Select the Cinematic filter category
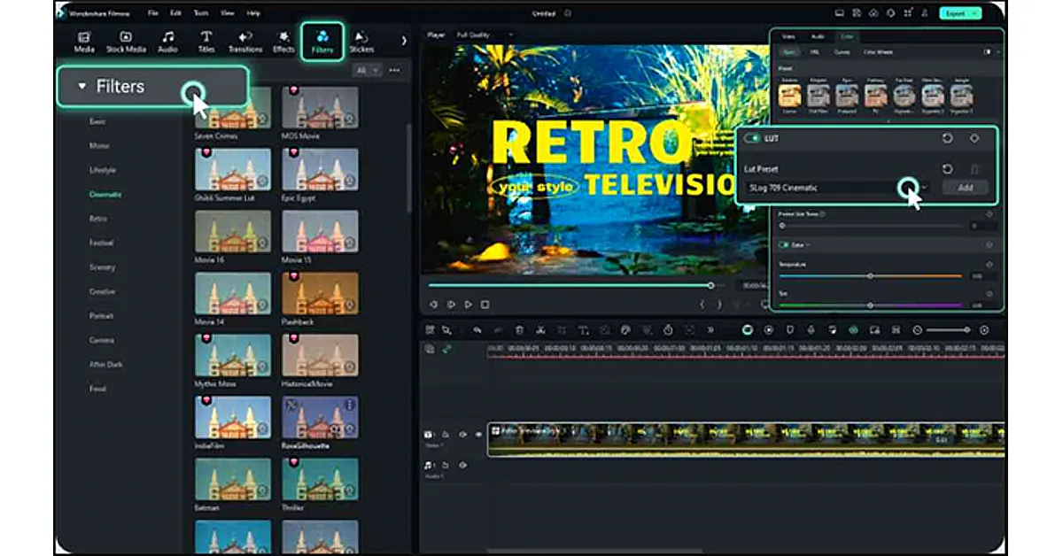Screen dimensions: 1063x556 pos(105,194)
